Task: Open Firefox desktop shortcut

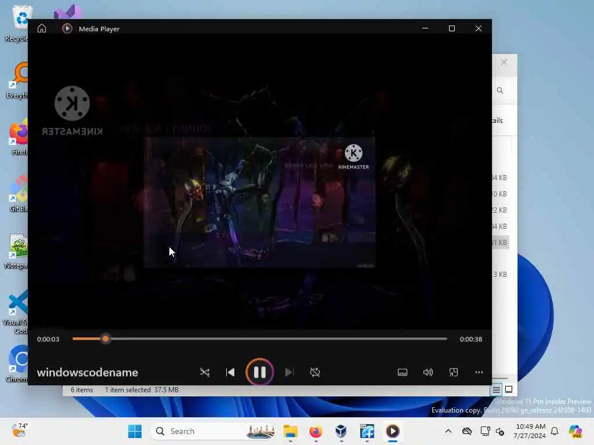Action: [19, 137]
